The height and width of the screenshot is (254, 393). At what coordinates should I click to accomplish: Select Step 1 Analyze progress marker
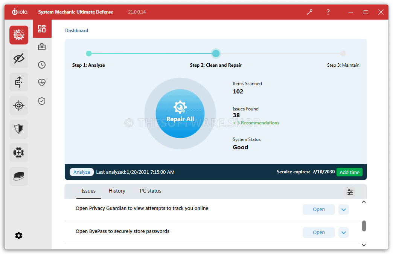89,54
